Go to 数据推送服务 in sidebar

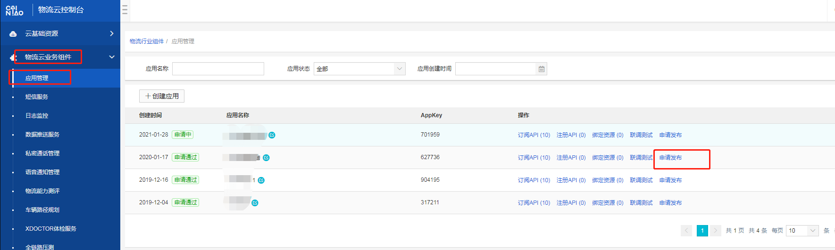42,135
